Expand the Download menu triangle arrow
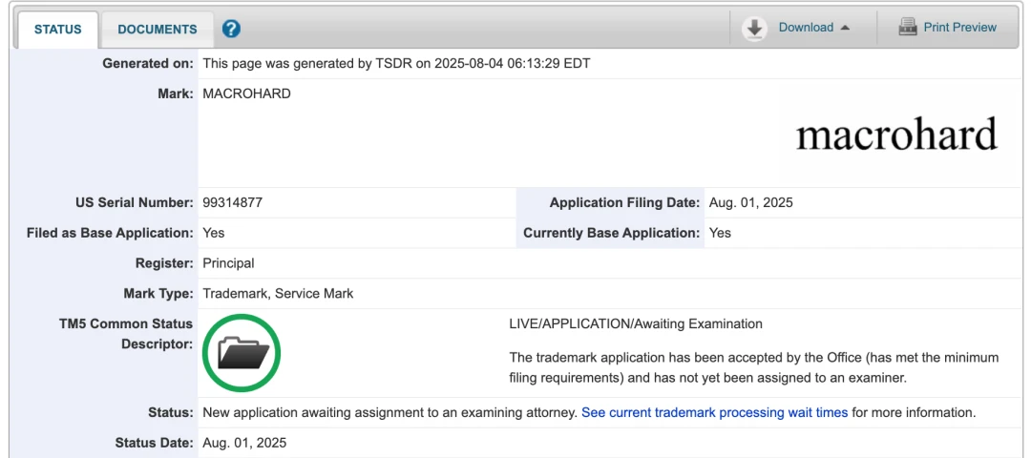This screenshot has height=458, width=1031. (845, 28)
